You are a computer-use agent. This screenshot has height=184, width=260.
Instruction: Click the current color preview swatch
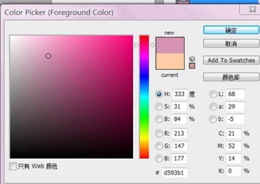pyautogui.click(x=170, y=61)
